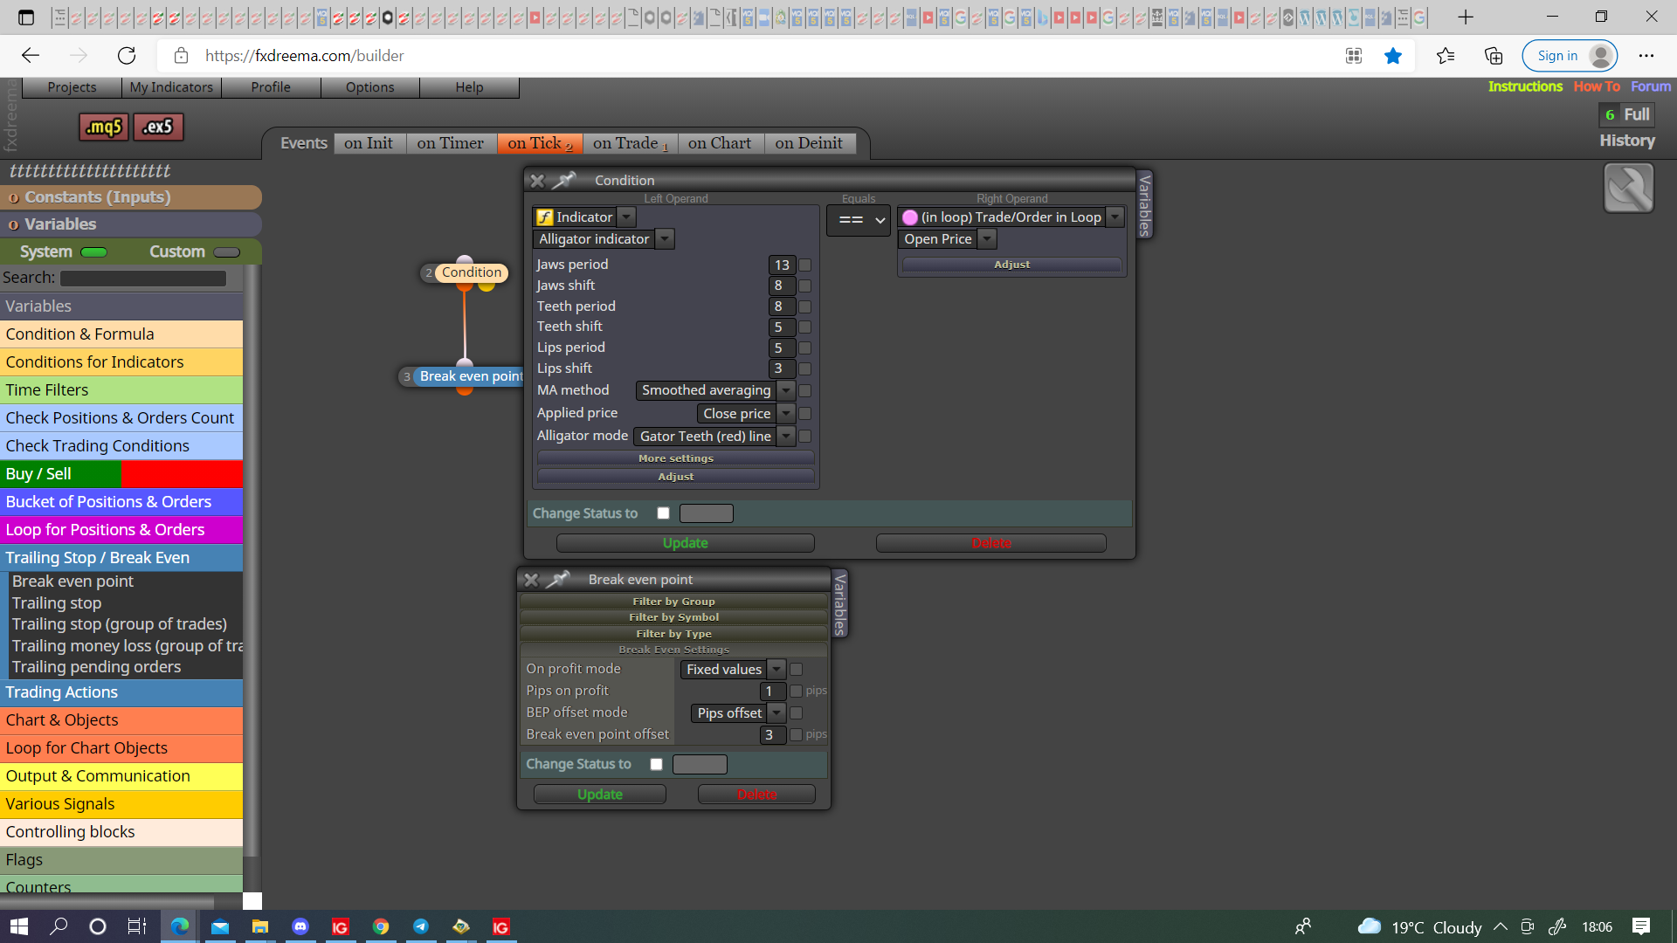
Task: Switch to the on Init event tab
Action: [369, 143]
